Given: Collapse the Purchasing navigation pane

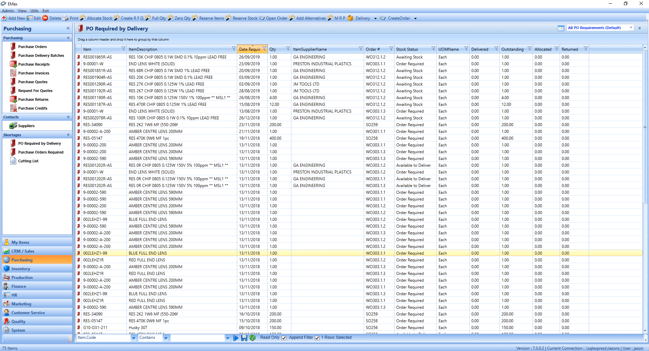Looking at the screenshot, I should pos(68,28).
